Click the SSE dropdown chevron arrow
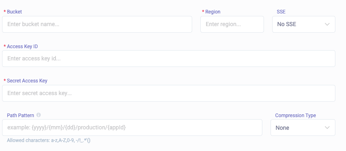Viewport: 346px width, 151px height. tap(327, 24)
